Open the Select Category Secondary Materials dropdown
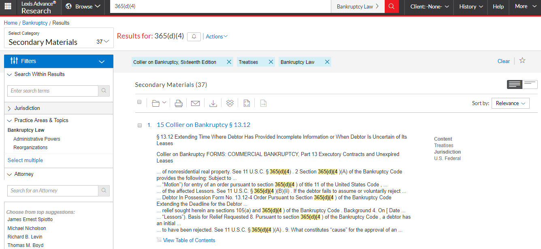Image resolution: width=541 pixels, height=249 pixels. coord(59,38)
